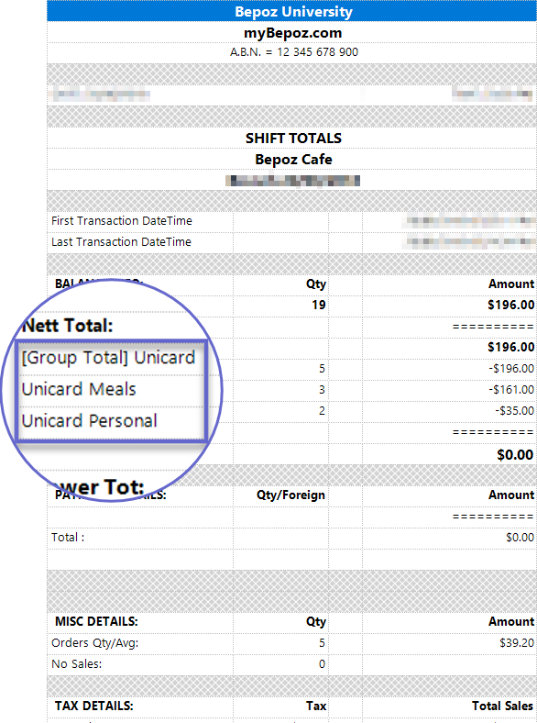Click the quantity value 19
Screen dimensions: 537x723
[x=318, y=306]
